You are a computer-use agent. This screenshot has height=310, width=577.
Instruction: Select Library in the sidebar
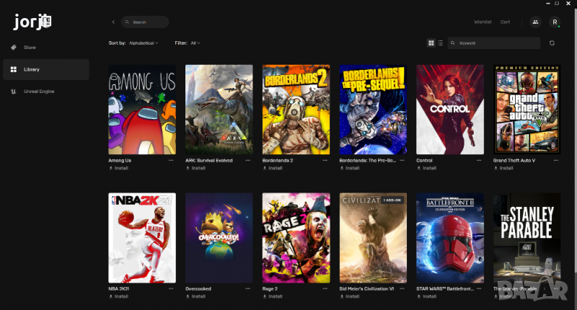46,69
